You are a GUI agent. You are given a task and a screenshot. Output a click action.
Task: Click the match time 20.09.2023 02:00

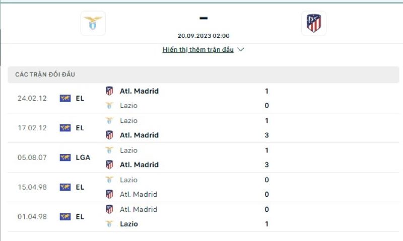coord(204,36)
